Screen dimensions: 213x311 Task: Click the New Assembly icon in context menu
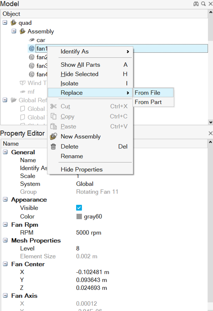(53, 137)
